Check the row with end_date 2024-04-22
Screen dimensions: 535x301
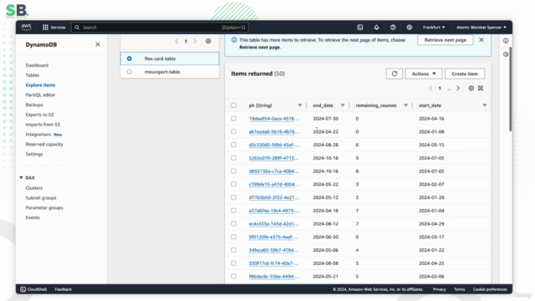click(x=233, y=132)
